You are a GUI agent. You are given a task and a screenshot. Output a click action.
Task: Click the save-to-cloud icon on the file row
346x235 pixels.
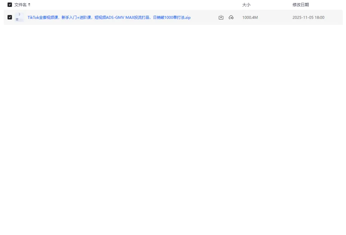coord(231,17)
